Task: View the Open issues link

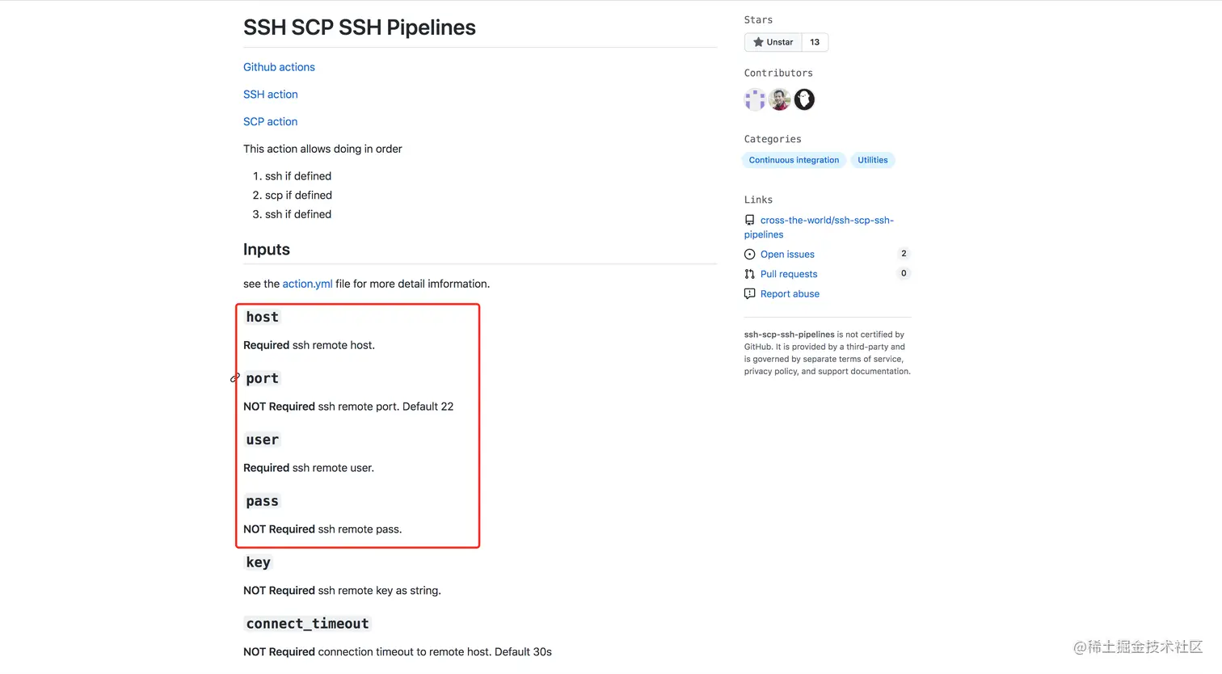Action: coord(787,255)
